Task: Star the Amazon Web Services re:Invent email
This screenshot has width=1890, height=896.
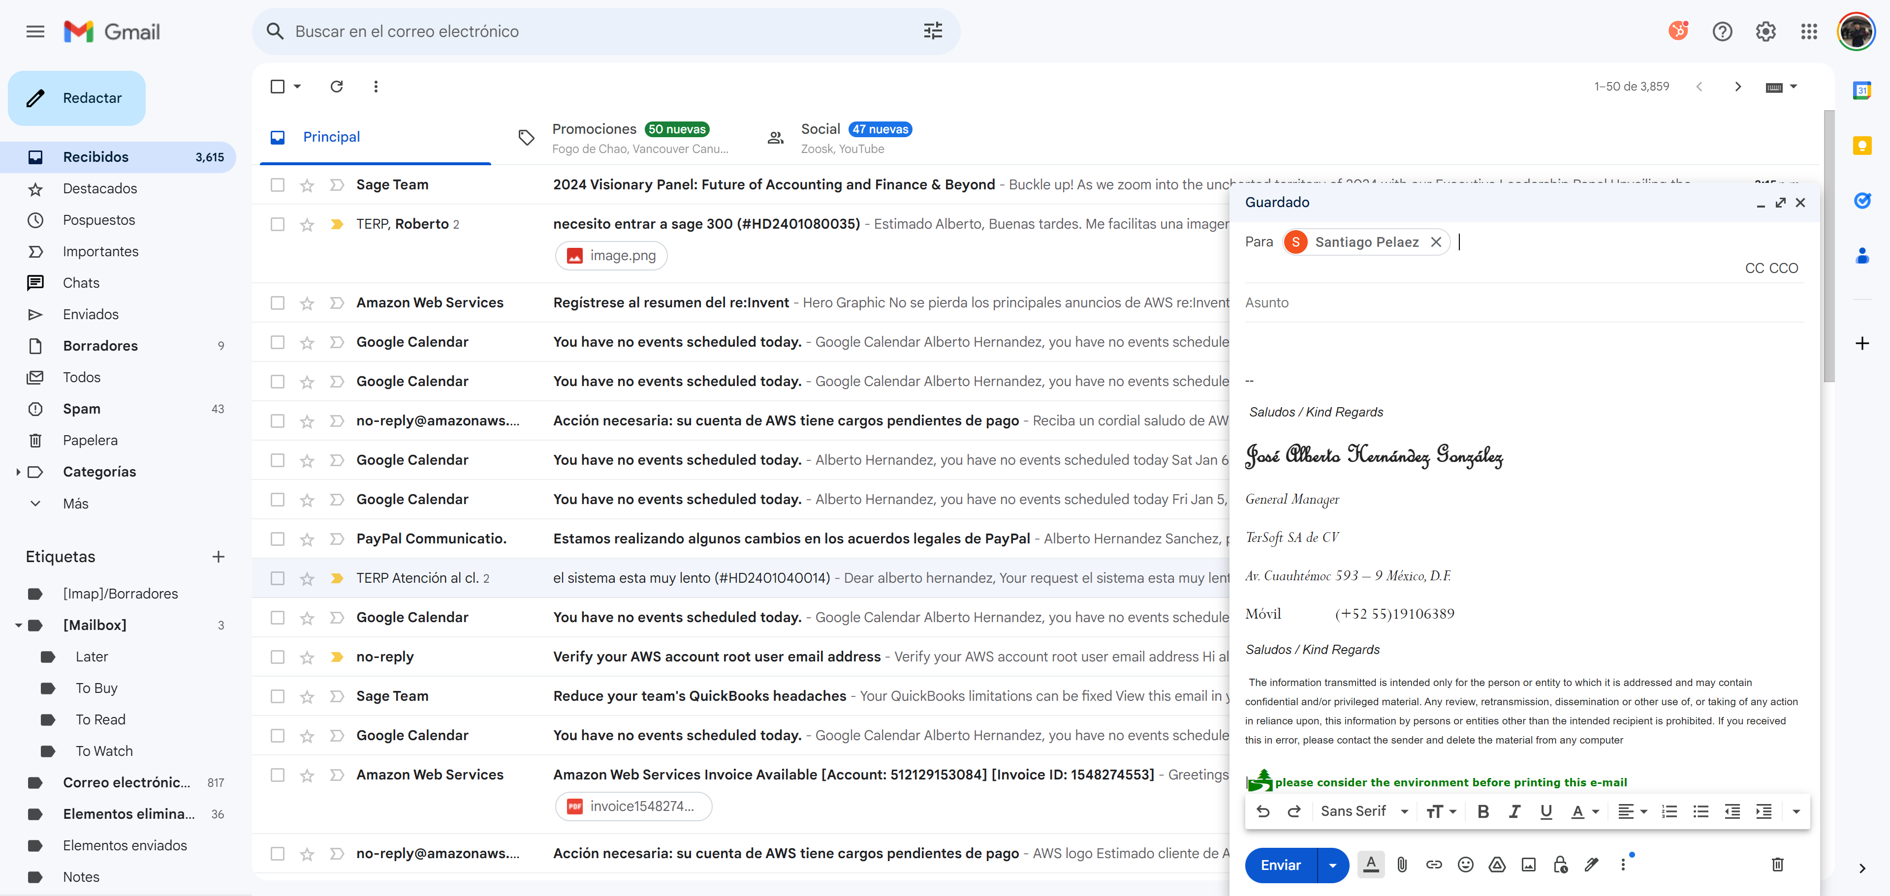Action: point(307,303)
